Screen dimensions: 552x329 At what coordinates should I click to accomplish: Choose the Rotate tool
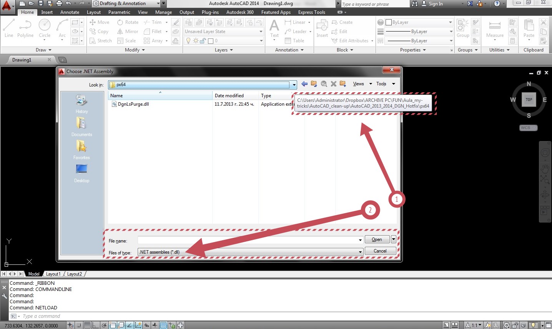click(x=128, y=22)
